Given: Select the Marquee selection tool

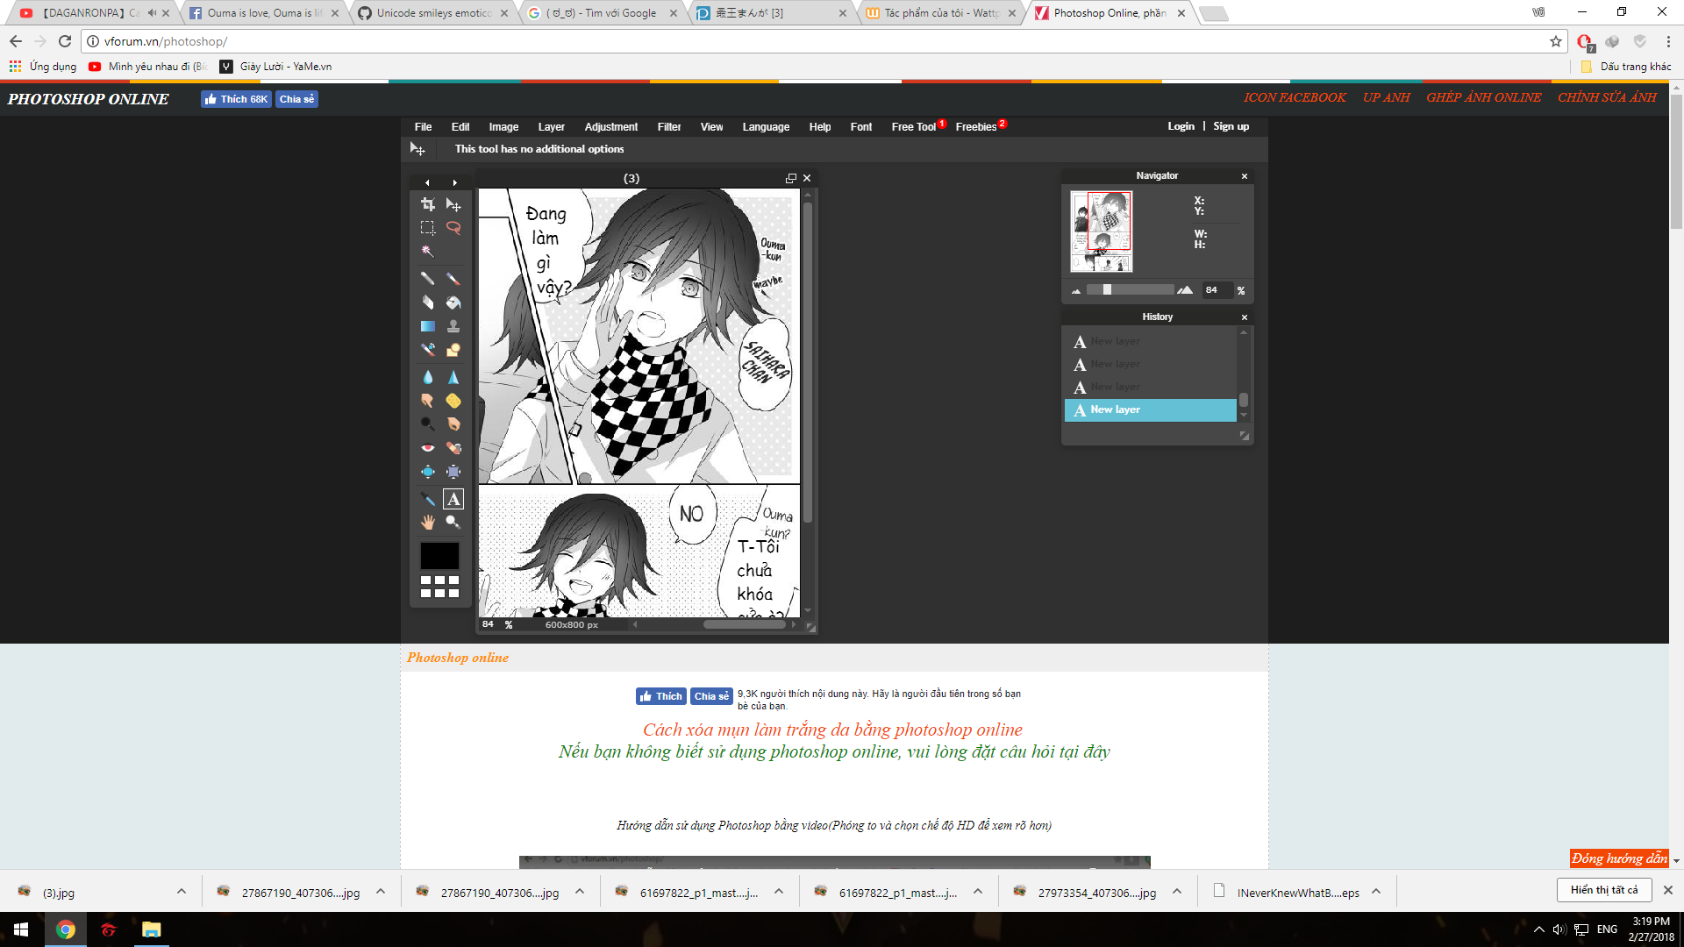Looking at the screenshot, I should 427,228.
